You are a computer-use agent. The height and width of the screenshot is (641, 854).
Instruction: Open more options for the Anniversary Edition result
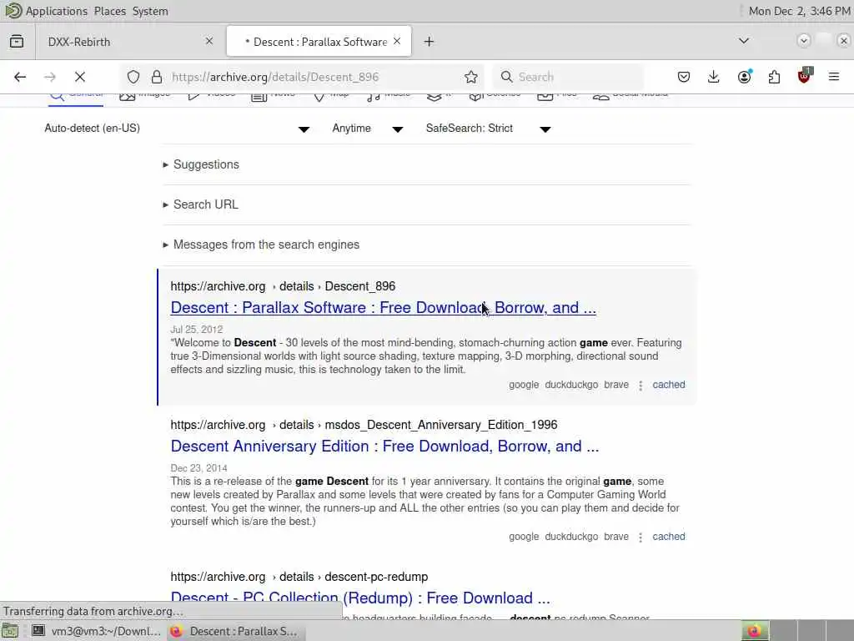click(640, 538)
